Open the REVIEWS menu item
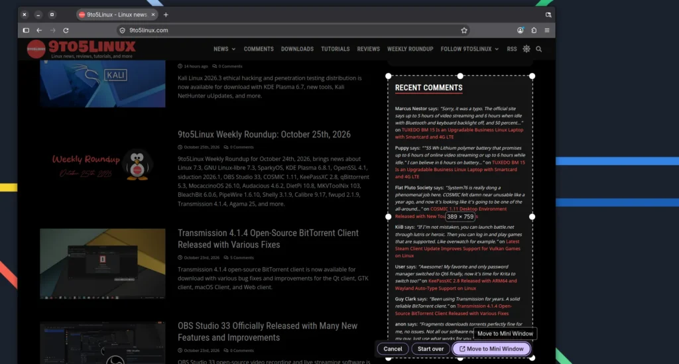This screenshot has width=679, height=364. click(368, 49)
